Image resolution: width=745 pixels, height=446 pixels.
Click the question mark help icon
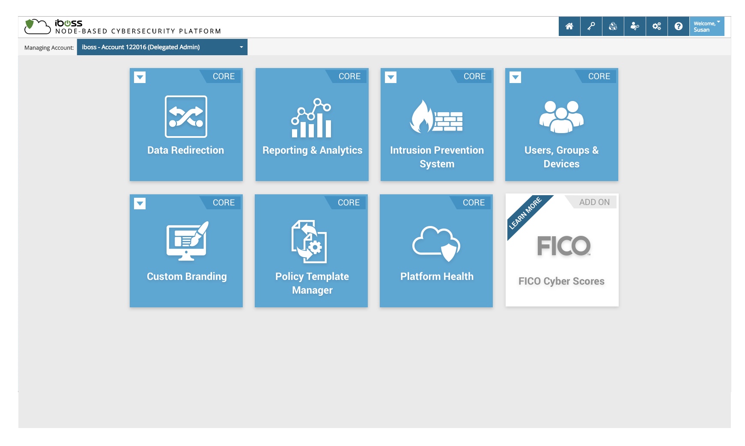pyautogui.click(x=679, y=26)
